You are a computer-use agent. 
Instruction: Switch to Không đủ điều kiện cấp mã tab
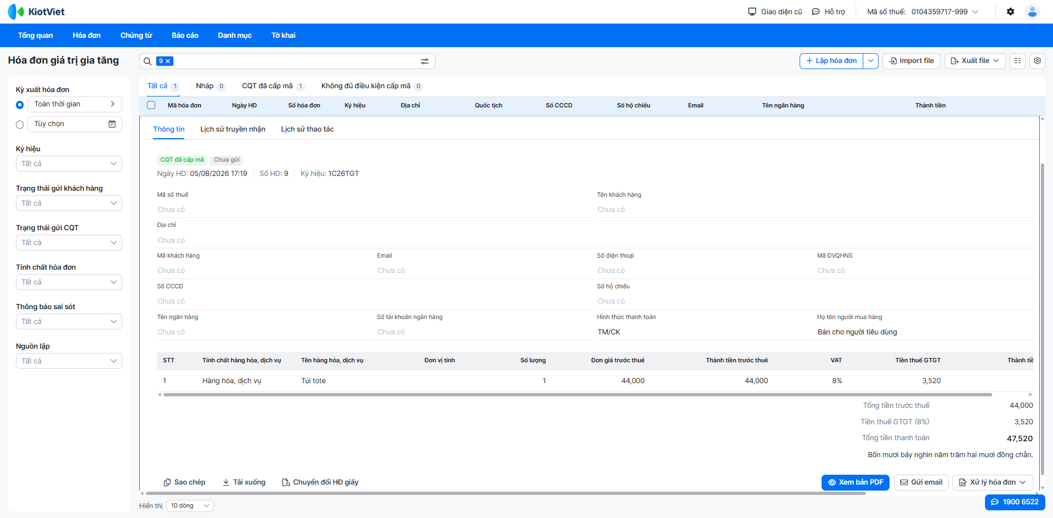click(x=371, y=86)
